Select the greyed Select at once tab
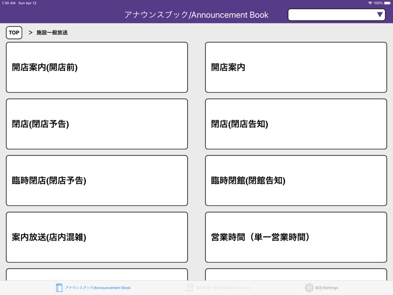This screenshot has height=295, width=393. point(218,288)
